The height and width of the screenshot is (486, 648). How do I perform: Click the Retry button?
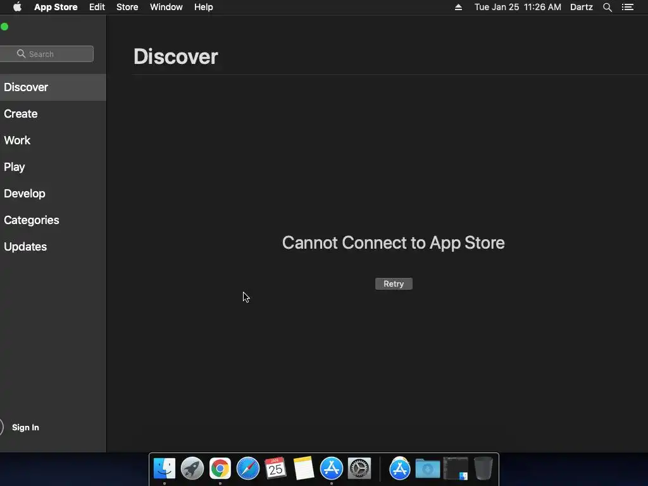[x=394, y=284]
